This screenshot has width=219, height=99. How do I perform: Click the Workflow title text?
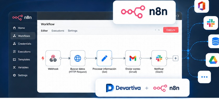tap(48, 24)
